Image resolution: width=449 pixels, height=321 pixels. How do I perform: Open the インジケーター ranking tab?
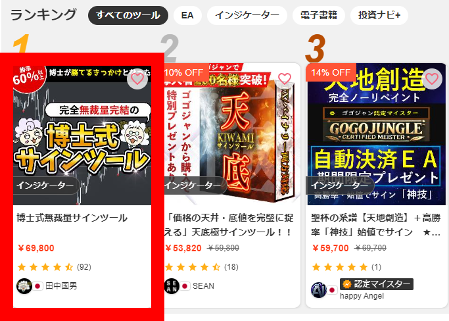pyautogui.click(x=247, y=16)
